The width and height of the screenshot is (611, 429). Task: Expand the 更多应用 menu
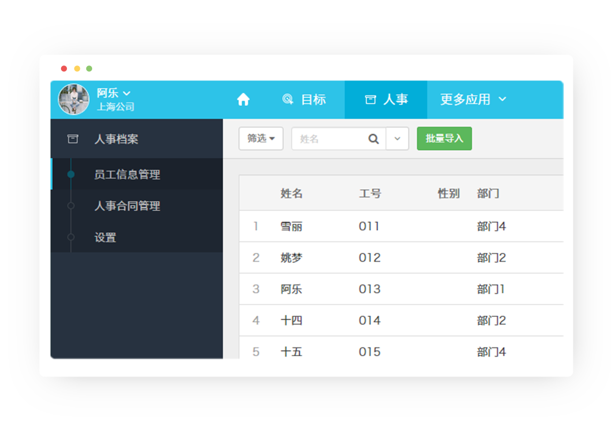(473, 100)
